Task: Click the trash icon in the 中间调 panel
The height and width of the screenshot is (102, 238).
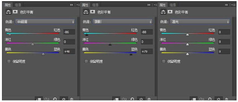Action: (72, 99)
